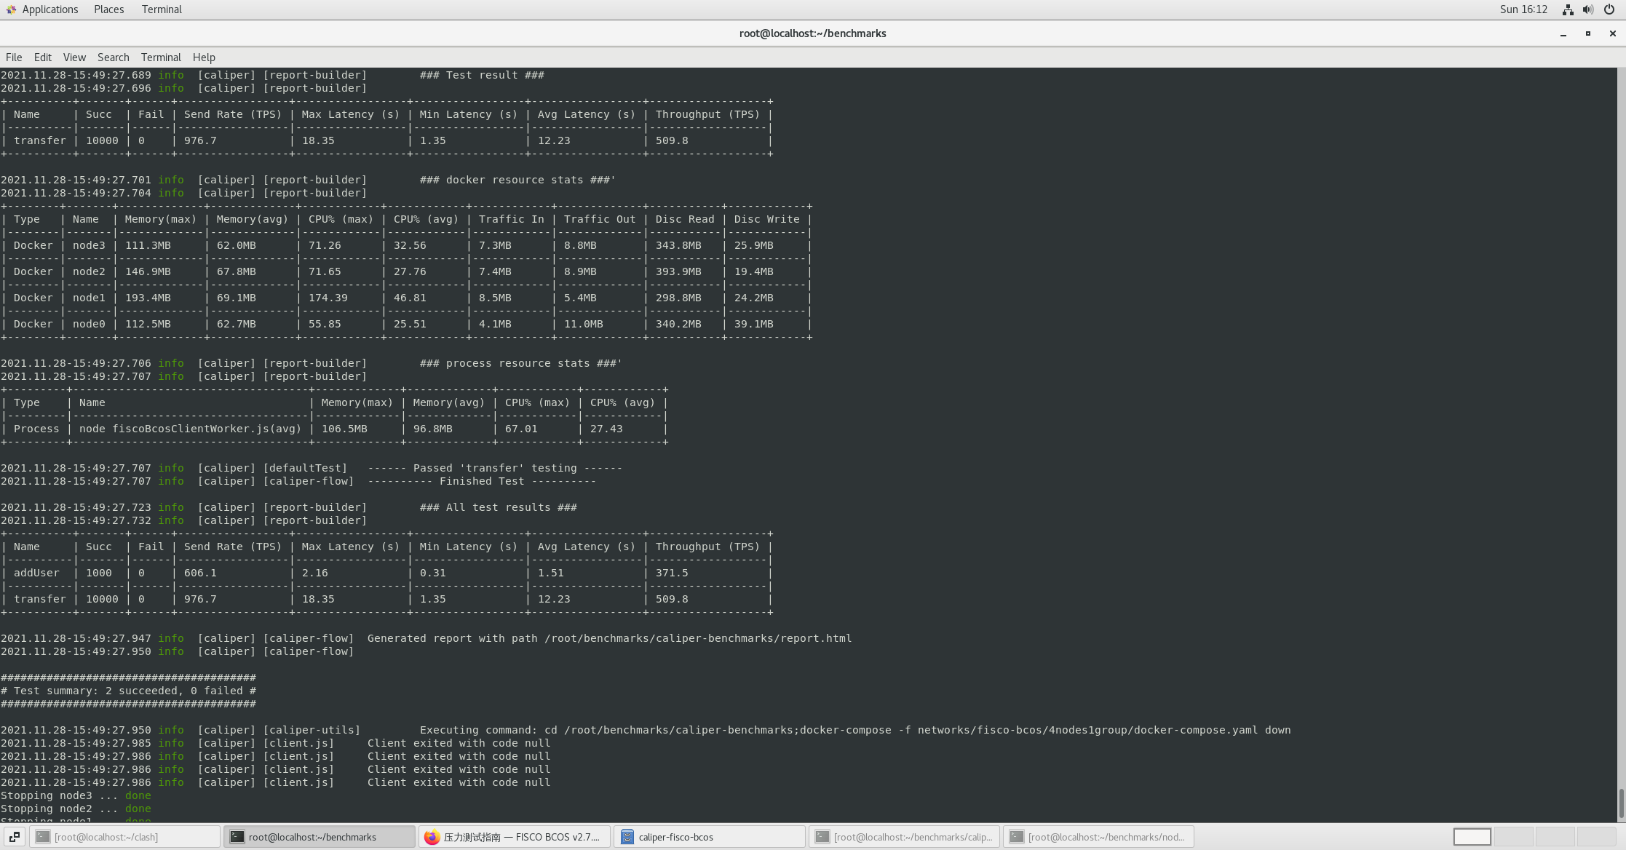Click the show desktop icon in taskbar

[14, 837]
